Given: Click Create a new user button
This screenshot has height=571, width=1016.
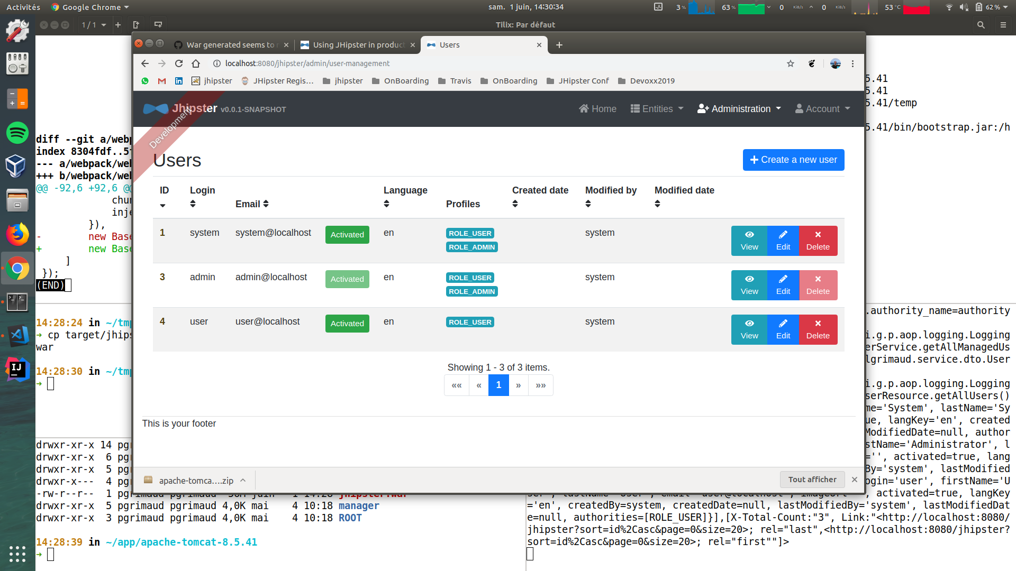Looking at the screenshot, I should pyautogui.click(x=793, y=160).
